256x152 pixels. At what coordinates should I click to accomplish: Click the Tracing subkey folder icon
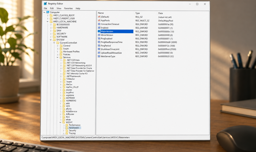[67, 133]
